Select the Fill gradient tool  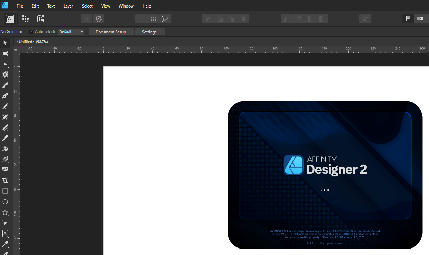[5, 159]
